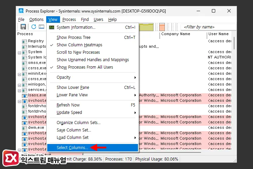
Task: Open the Users menu
Action: (98, 20)
